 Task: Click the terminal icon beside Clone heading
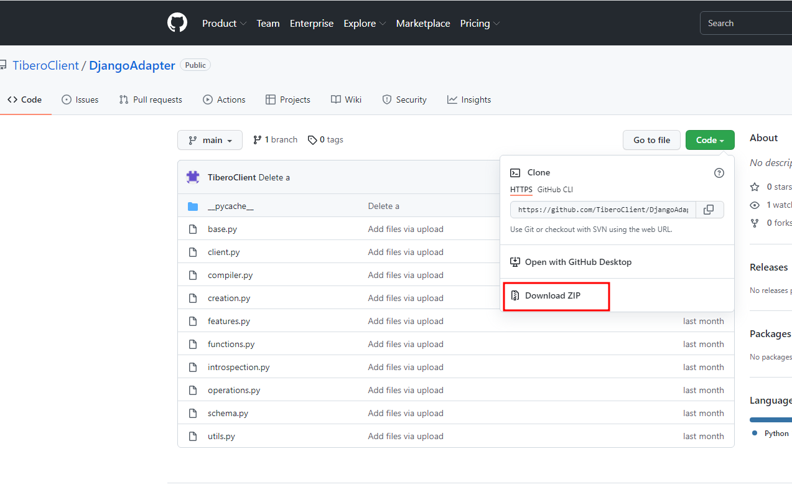point(515,173)
